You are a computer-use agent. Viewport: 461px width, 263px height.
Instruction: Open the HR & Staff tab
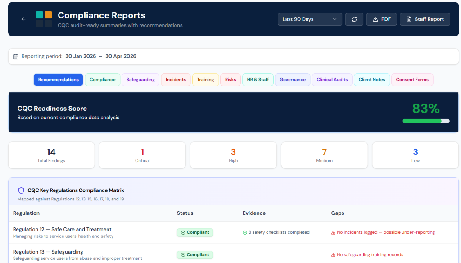pyautogui.click(x=258, y=80)
